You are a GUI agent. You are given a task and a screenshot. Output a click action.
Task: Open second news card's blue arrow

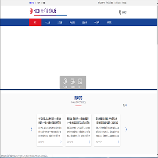point(90,142)
